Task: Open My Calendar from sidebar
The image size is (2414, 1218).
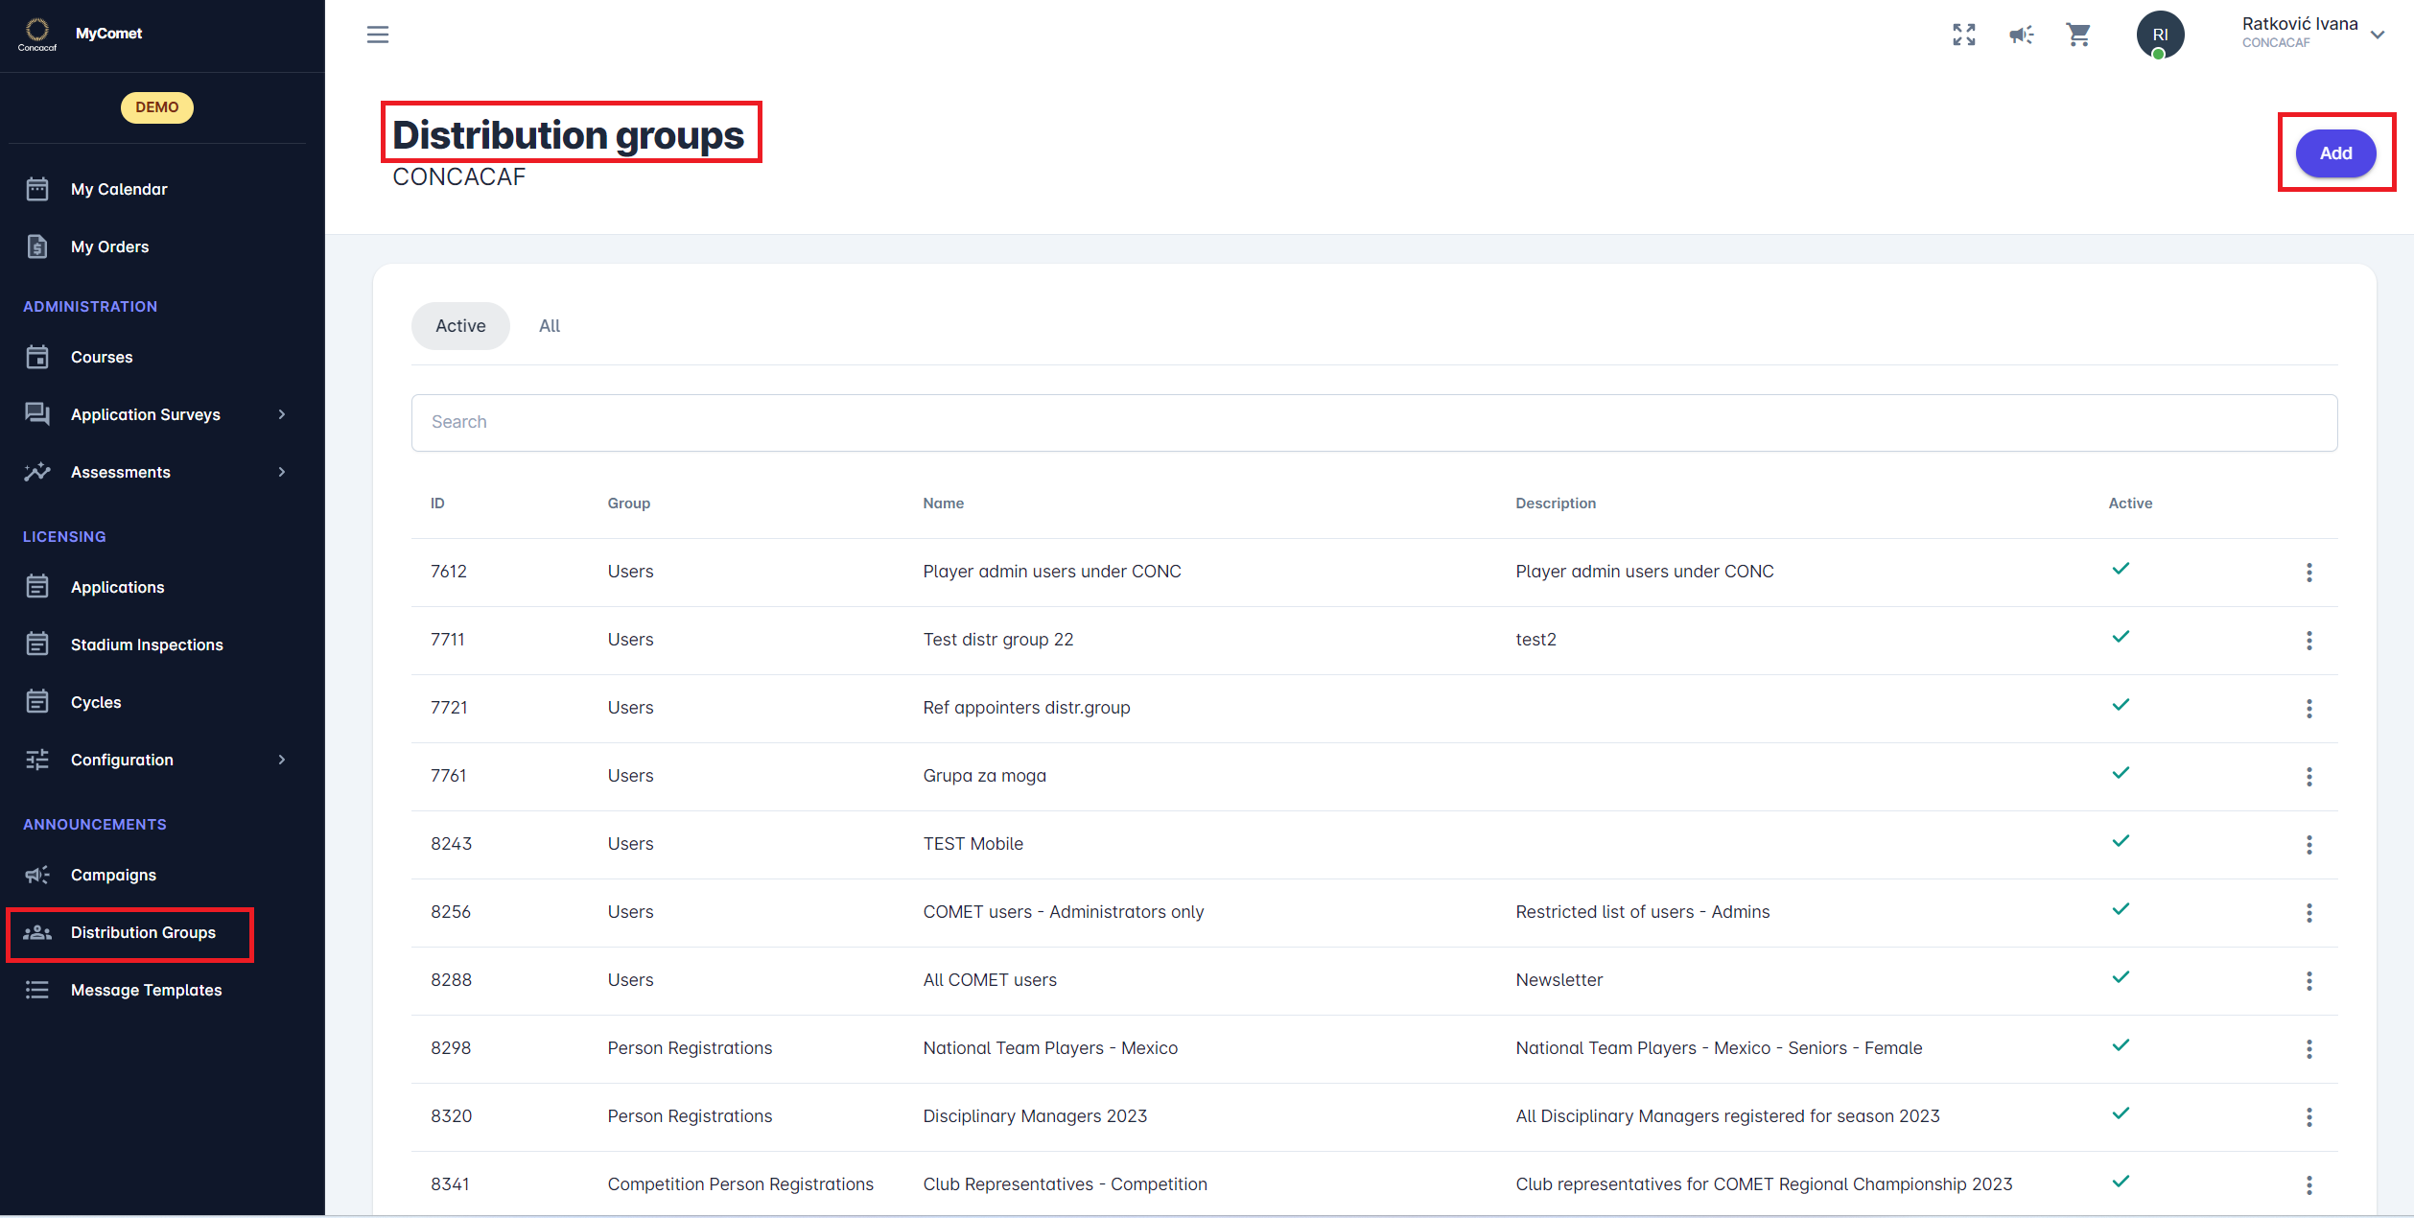Action: (119, 189)
